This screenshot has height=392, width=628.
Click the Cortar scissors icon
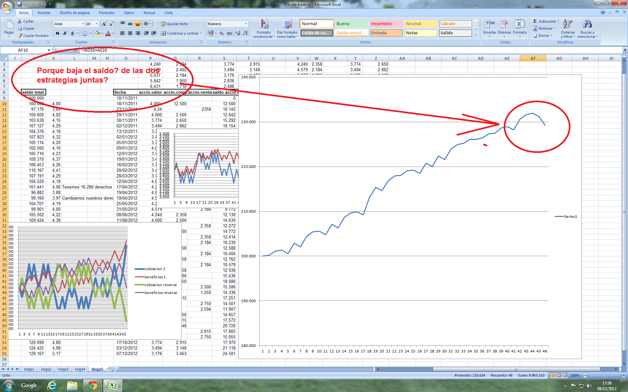pos(20,21)
